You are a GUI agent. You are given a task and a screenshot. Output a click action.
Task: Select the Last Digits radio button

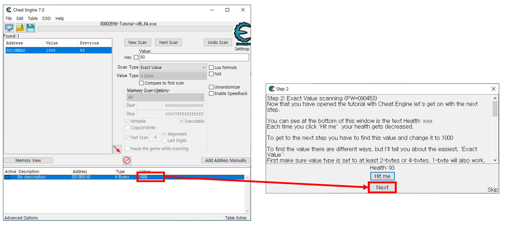point(165,141)
